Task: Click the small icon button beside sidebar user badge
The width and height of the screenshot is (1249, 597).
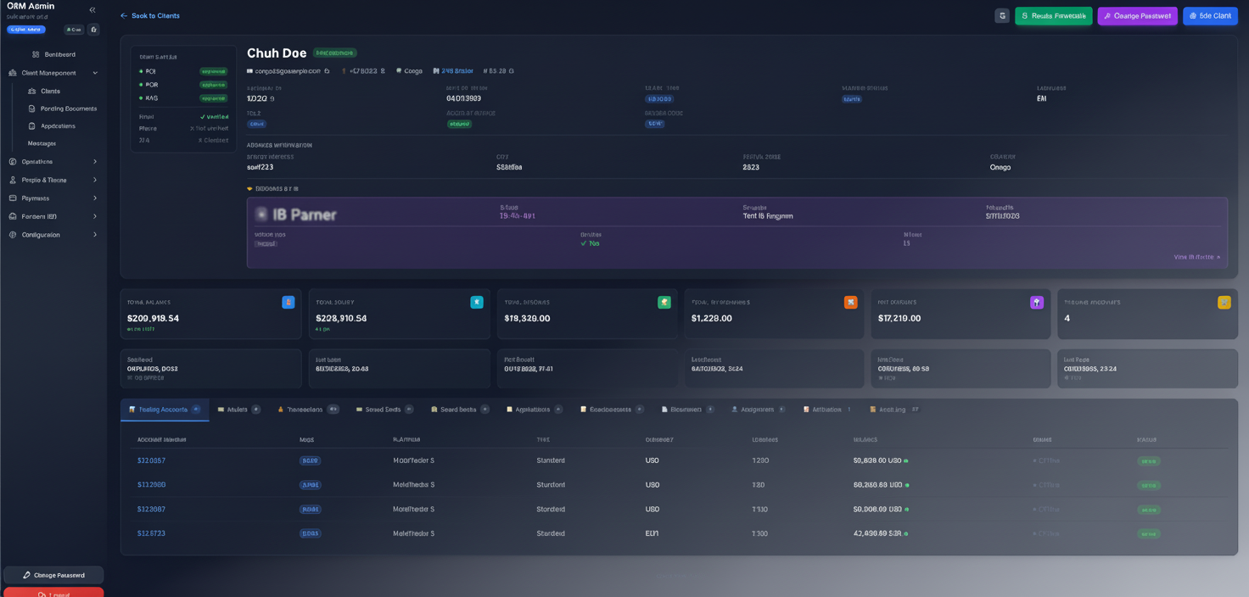Action: tap(94, 30)
